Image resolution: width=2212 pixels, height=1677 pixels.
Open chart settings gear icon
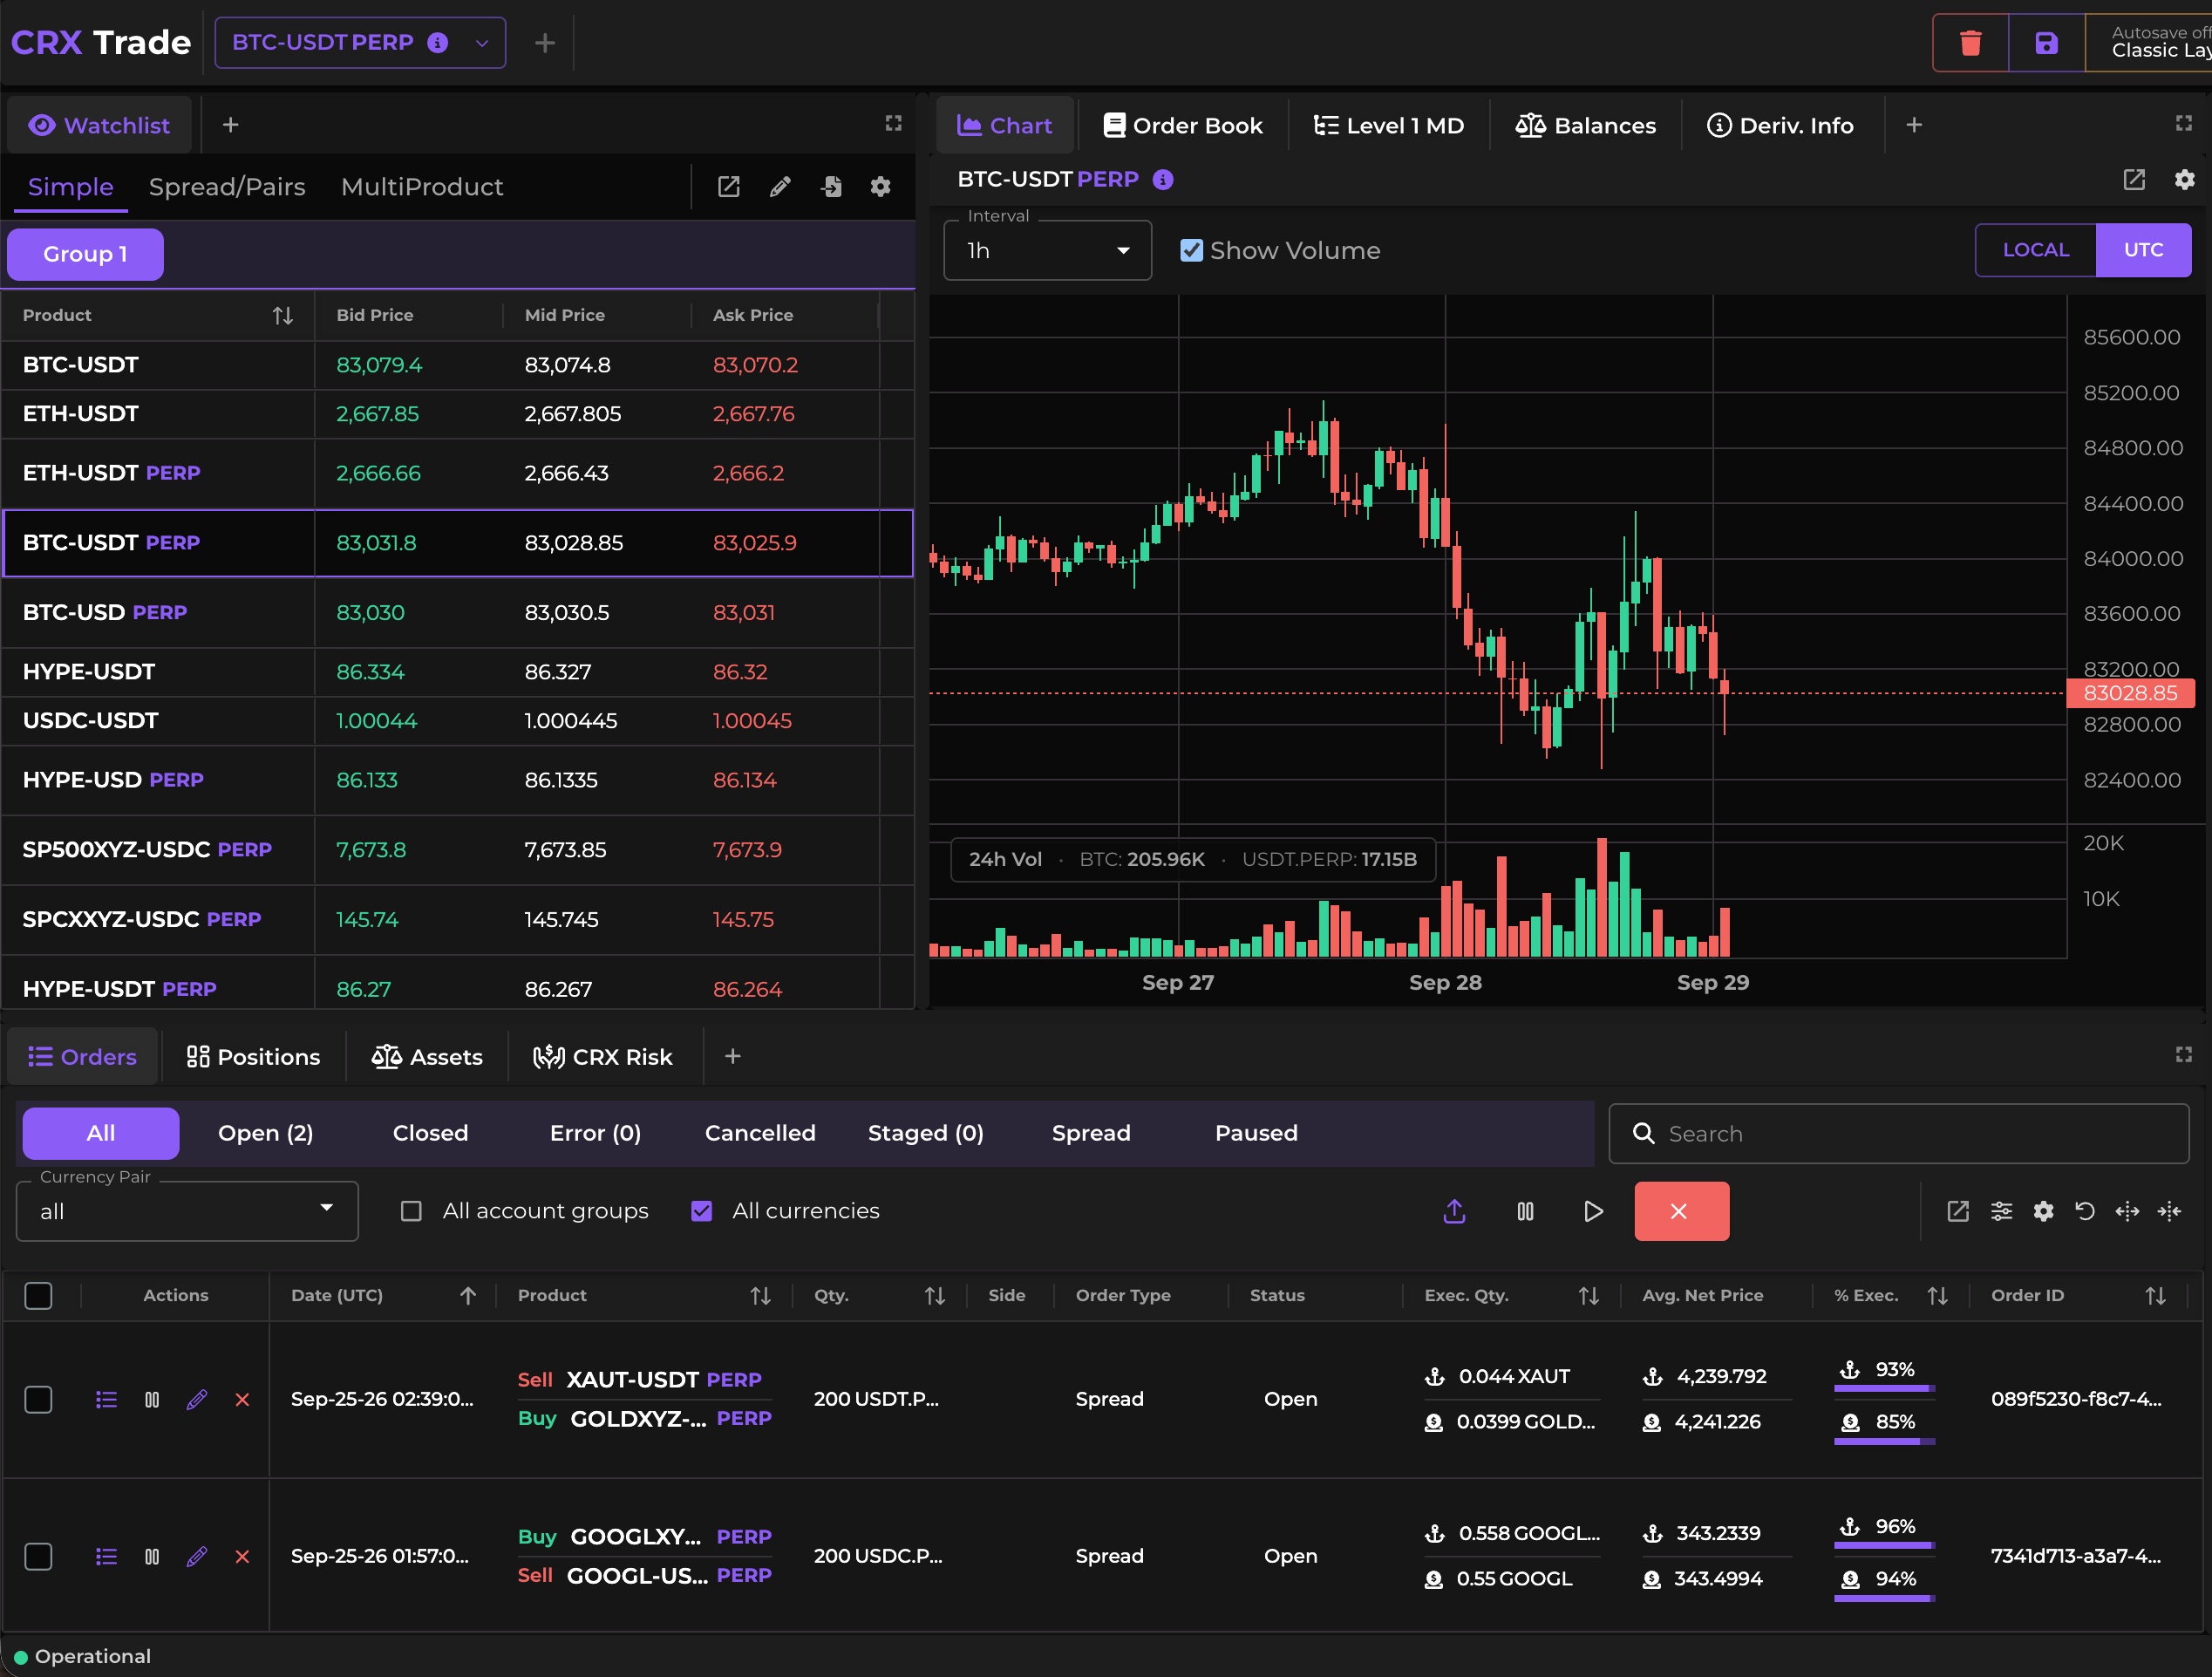tap(2184, 179)
